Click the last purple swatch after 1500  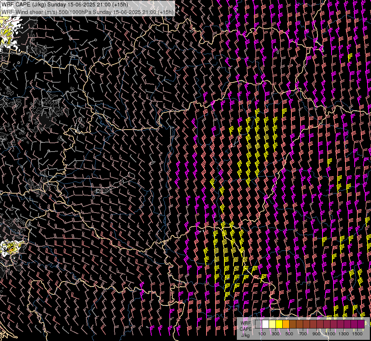tap(361, 324)
